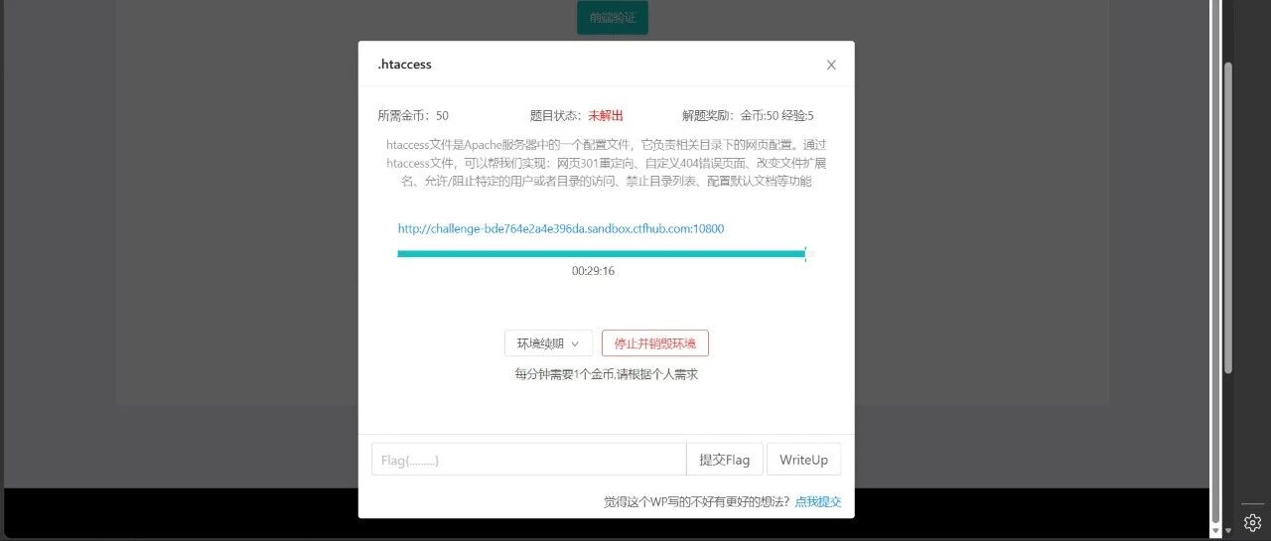Click the 所需金币：50 label
Viewport: 1271px width, 541px height.
[x=413, y=115]
